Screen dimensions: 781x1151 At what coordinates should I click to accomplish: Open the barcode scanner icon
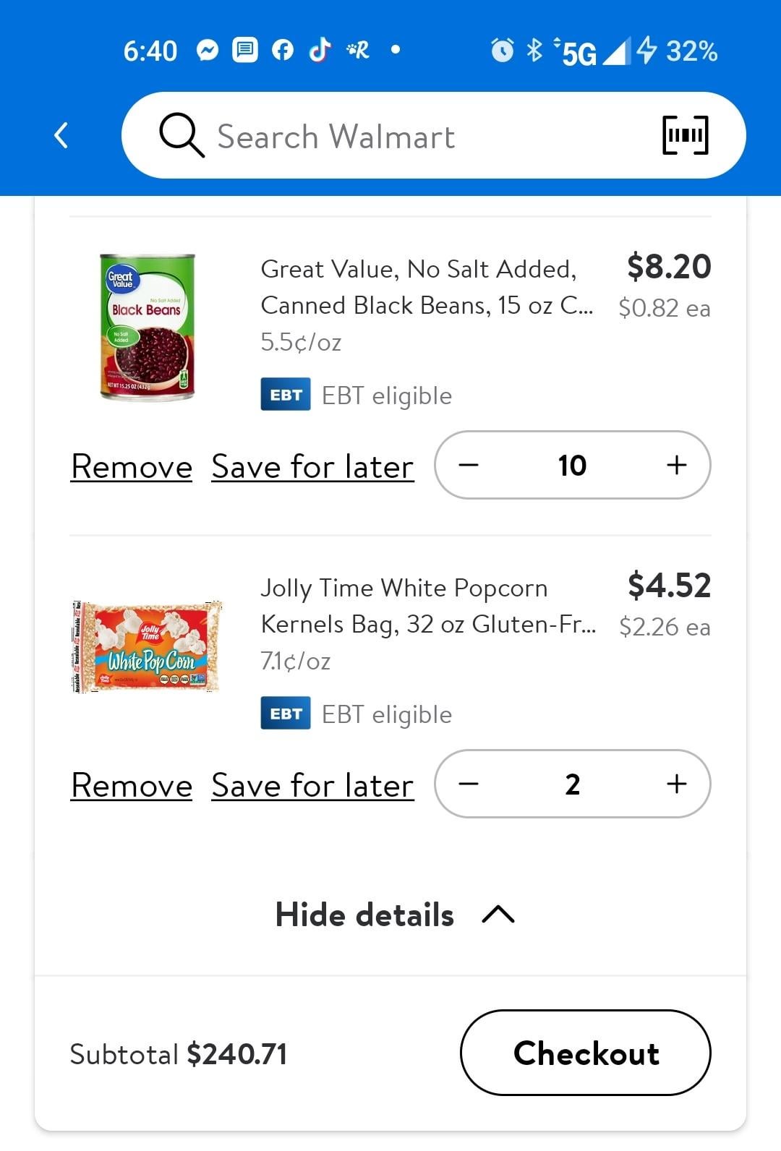click(x=685, y=135)
